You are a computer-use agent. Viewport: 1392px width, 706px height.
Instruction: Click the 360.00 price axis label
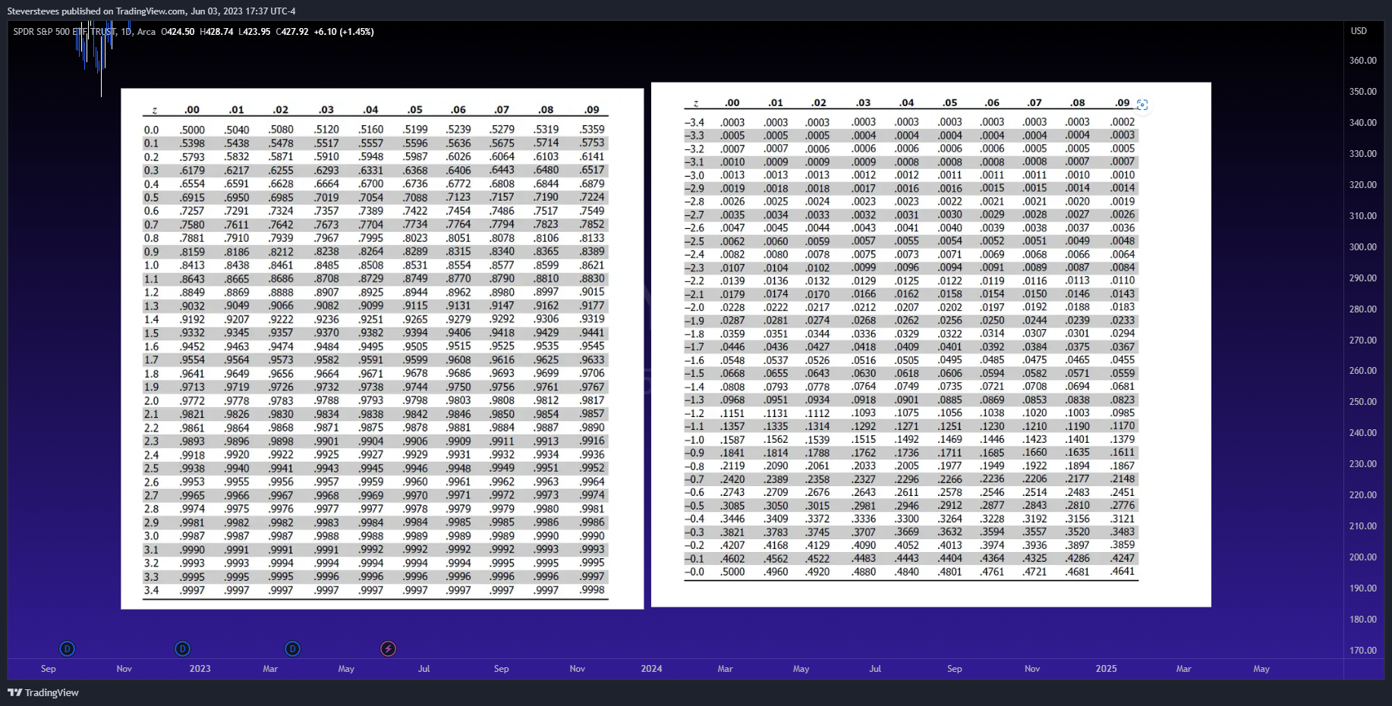click(1362, 61)
